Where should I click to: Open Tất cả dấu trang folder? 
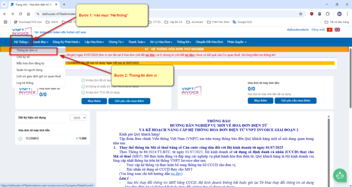(337, 22)
